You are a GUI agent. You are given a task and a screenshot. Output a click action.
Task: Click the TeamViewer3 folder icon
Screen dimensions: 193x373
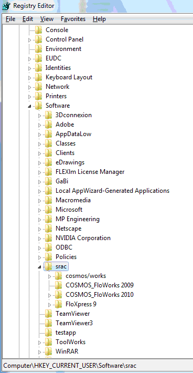[48, 323]
